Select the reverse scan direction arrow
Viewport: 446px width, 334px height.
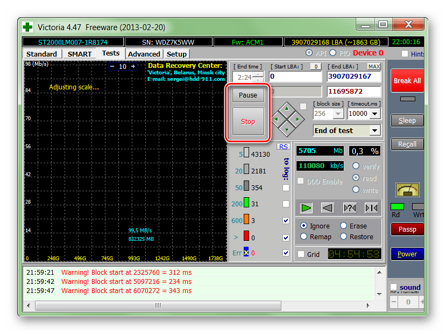click(328, 207)
